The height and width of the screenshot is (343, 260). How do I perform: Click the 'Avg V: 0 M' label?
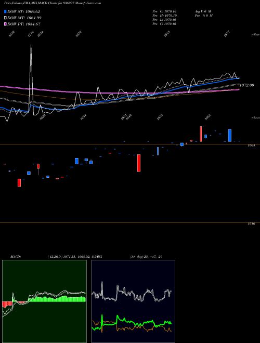pos(203,11)
